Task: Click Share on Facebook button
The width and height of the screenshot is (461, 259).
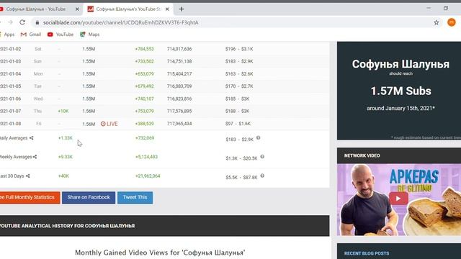Action: [x=89, y=197]
